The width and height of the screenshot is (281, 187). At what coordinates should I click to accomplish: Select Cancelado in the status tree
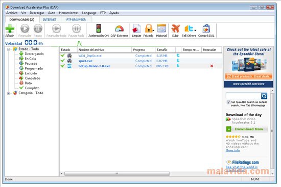click(x=32, y=78)
